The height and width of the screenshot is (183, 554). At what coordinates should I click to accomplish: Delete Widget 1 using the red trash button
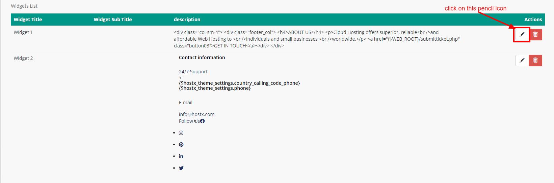coord(535,34)
